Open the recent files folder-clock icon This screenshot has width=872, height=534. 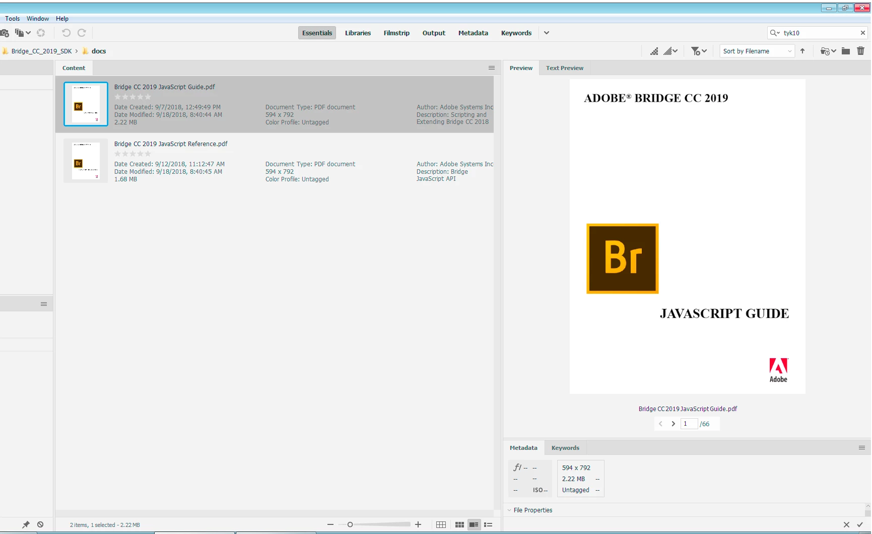coord(825,51)
